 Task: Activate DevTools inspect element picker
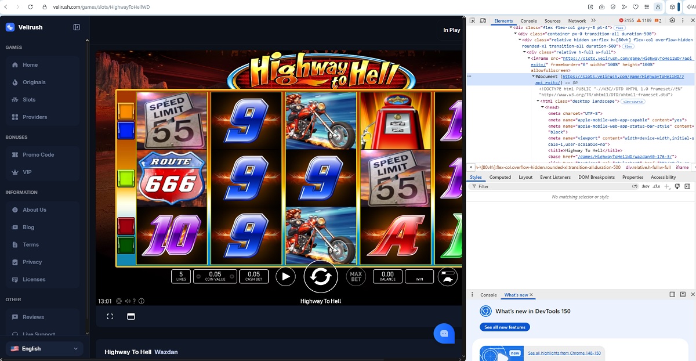(x=473, y=20)
